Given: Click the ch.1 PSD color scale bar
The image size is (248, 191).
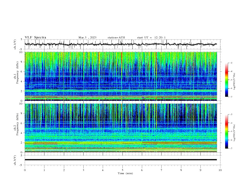Looking at the screenshot, I should 226,80.
